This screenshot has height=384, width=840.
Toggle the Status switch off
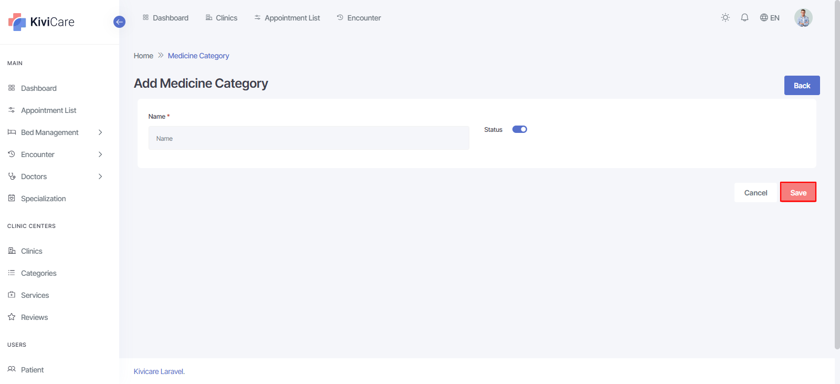pos(519,129)
